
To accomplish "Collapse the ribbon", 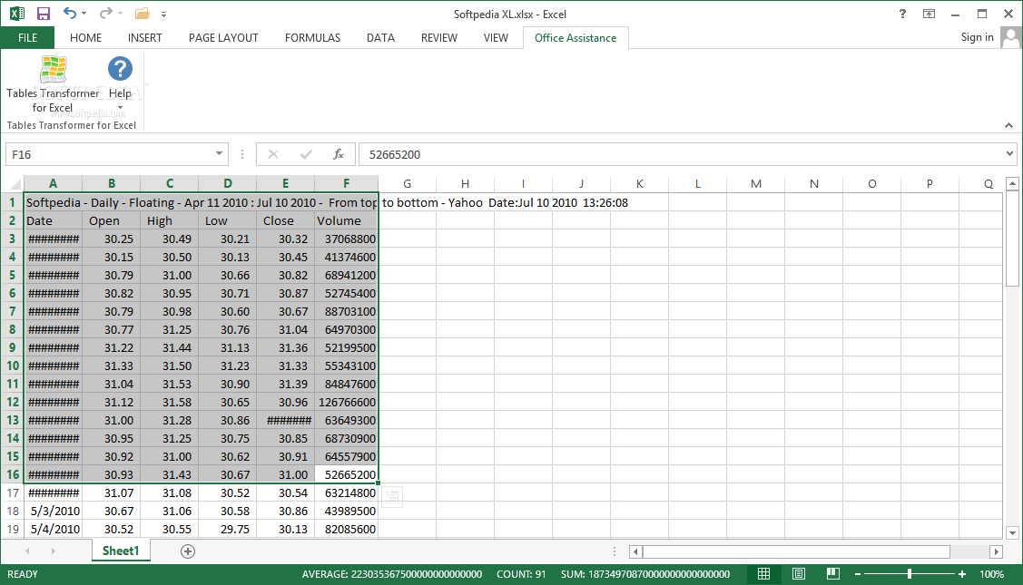I will pos(1008,125).
